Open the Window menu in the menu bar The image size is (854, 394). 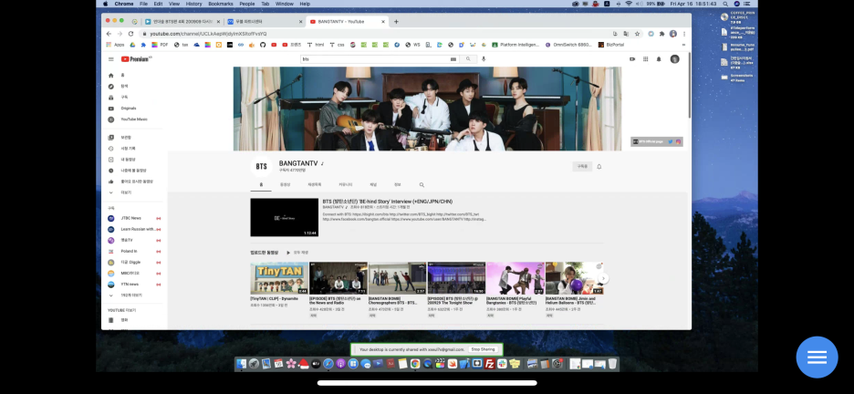285,4
